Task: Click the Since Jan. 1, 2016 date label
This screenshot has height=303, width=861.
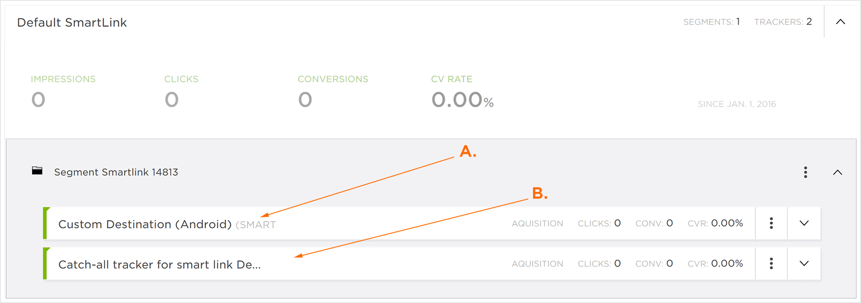Action: 736,104
